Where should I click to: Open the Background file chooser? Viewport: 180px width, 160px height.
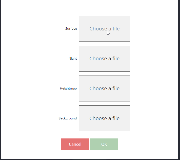click(105, 118)
